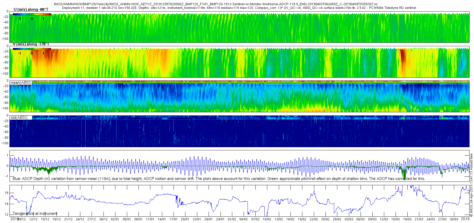Screen dimensions: 474x223
Task: Click the 2019 year label on time axis
Action: (465, 219)
